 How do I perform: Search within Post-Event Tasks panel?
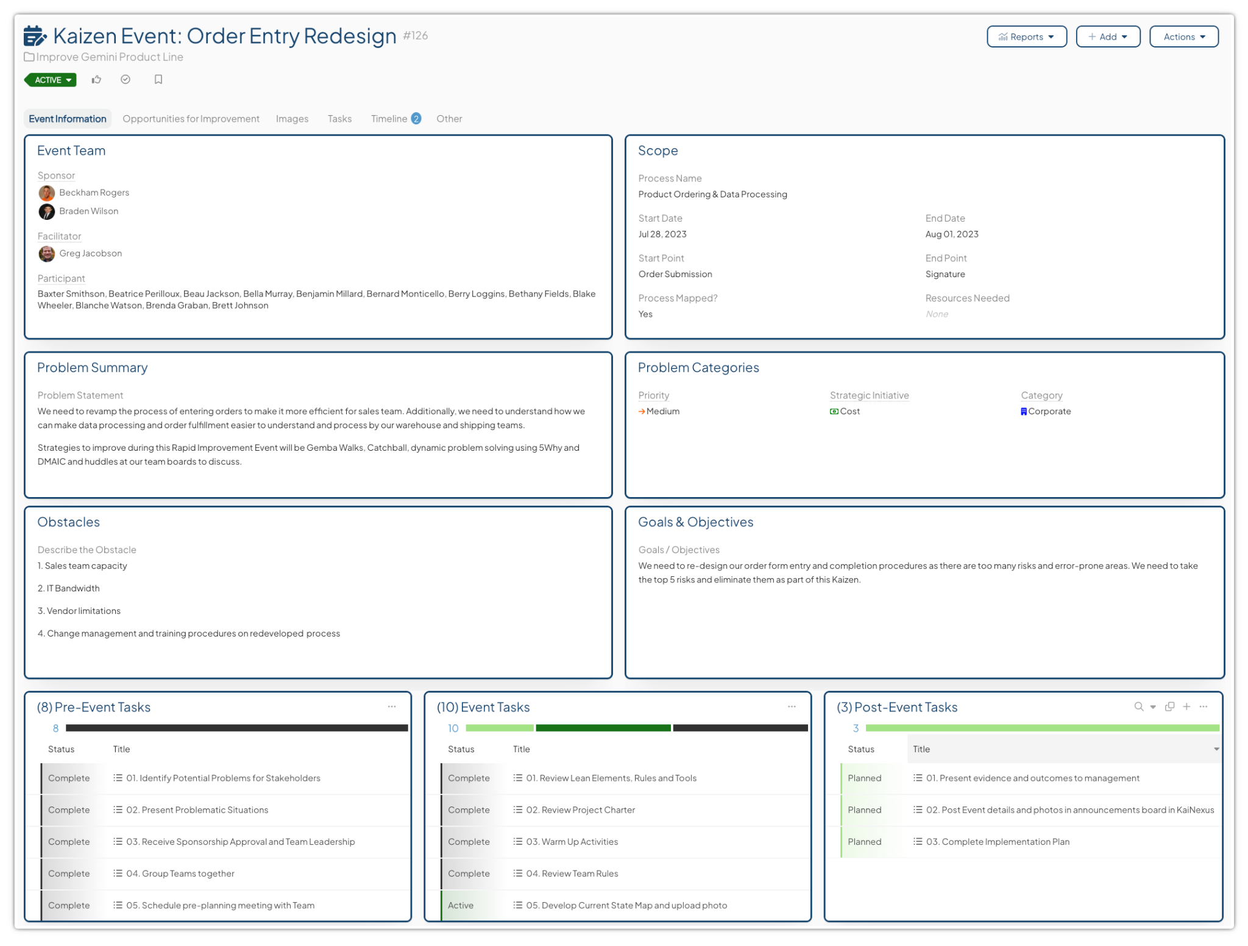[x=1138, y=707]
